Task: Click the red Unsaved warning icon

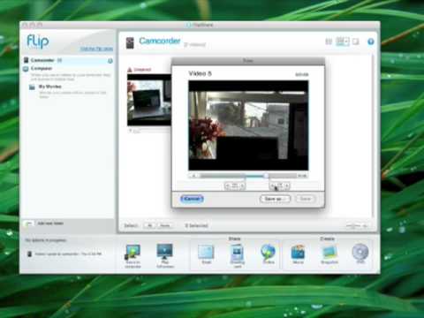Action: [130, 70]
